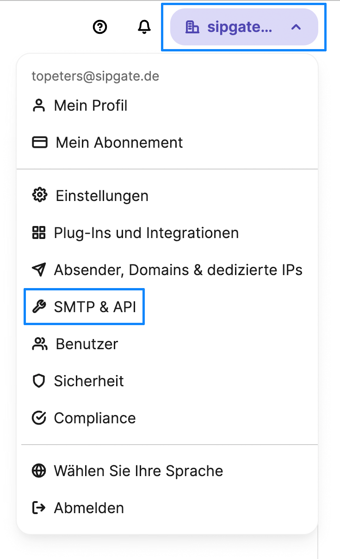
Task: Click the globe icon for language selection
Action: pos(40,471)
